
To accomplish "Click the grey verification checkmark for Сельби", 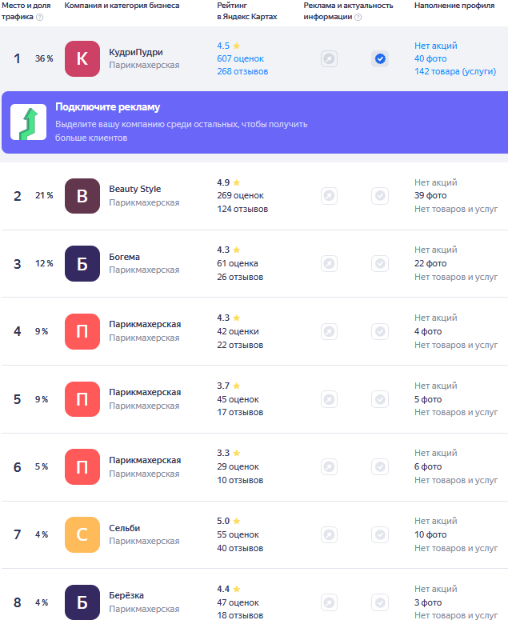I will point(380,534).
